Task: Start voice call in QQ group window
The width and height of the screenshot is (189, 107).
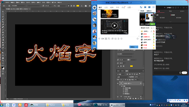Action: pos(141,7)
